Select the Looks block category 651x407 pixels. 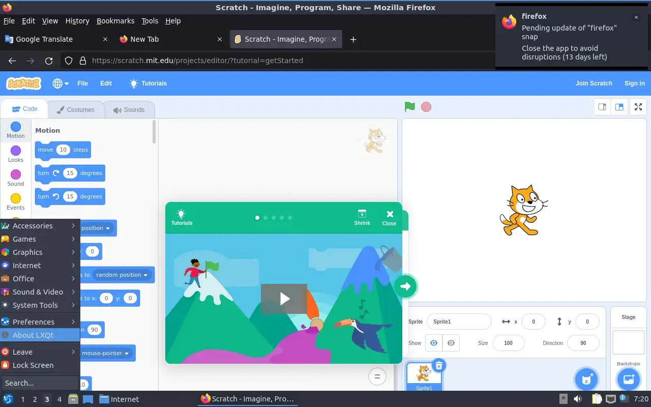coord(15,154)
